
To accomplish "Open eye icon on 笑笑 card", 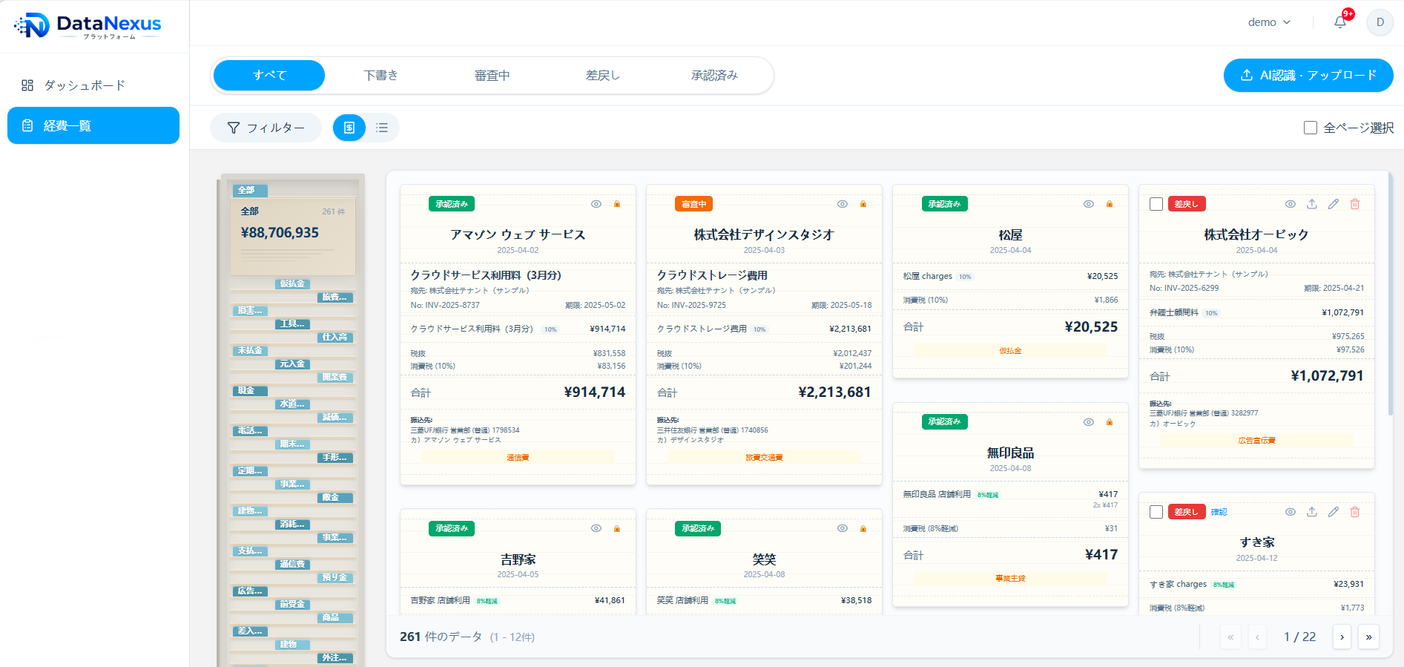I will click(843, 528).
